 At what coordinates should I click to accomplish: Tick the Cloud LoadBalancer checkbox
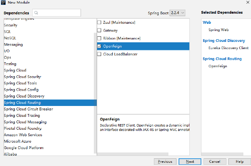click(x=100, y=54)
